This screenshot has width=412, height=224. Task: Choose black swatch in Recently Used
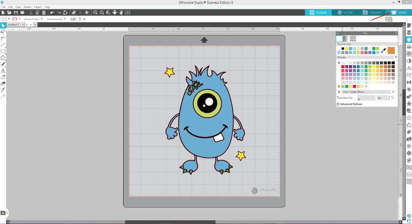click(x=343, y=49)
